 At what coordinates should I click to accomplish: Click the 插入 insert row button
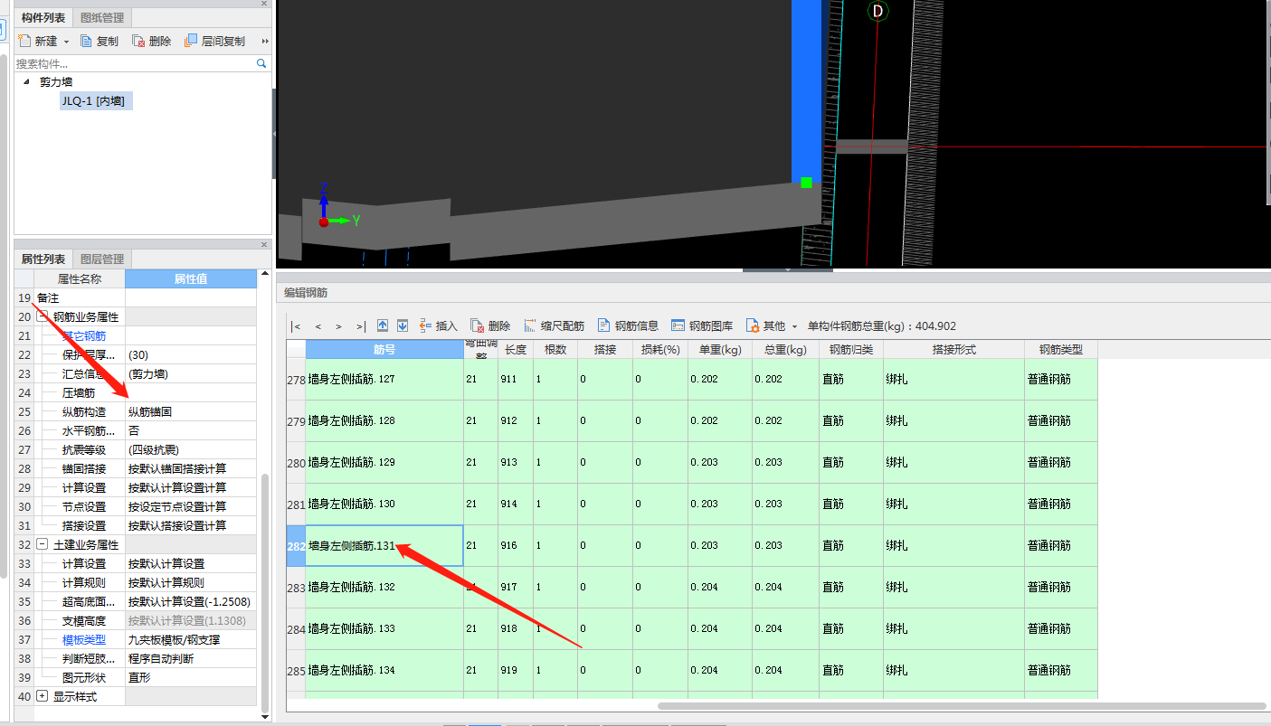(439, 325)
